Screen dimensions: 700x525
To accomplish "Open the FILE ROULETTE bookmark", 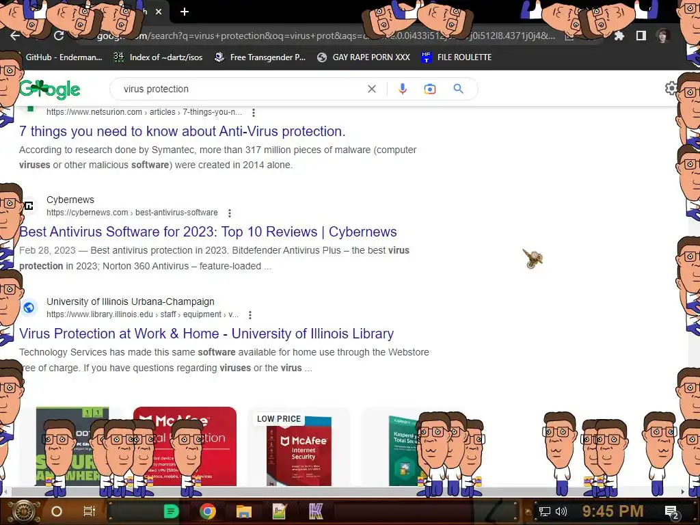I will [457, 57].
